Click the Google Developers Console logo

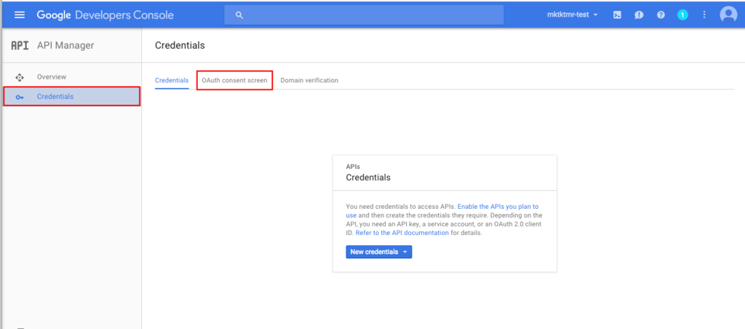pyautogui.click(x=105, y=15)
